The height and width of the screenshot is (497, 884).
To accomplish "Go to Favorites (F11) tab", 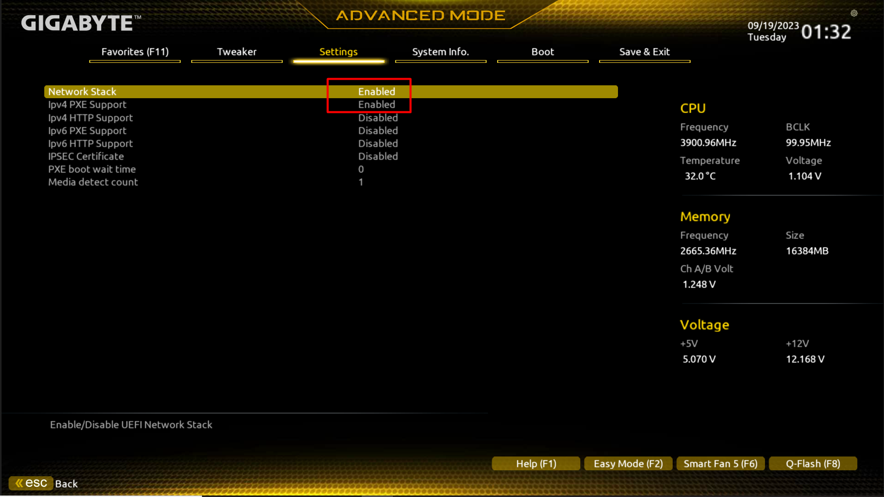I will (x=135, y=52).
